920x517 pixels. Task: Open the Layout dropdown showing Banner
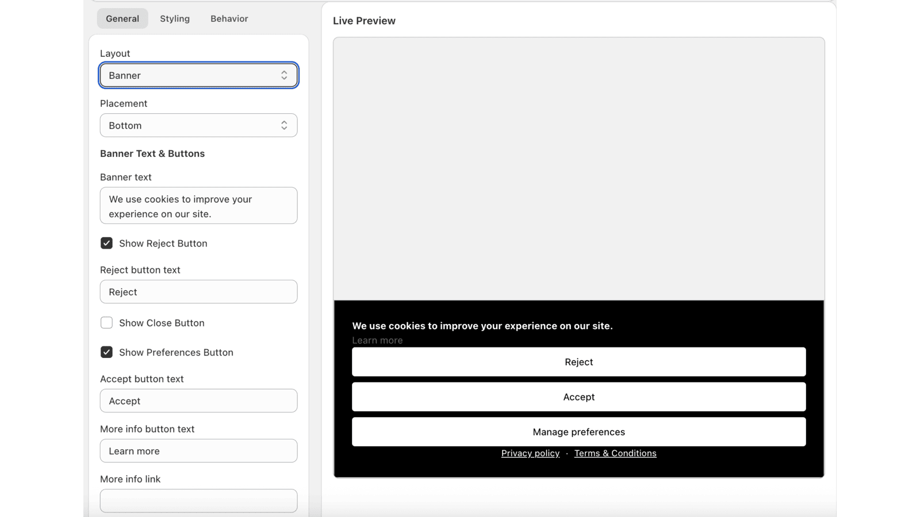point(198,75)
